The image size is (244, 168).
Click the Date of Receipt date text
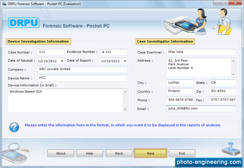point(47,61)
